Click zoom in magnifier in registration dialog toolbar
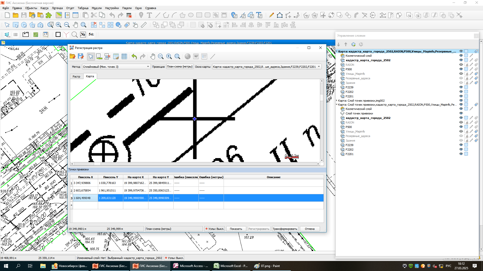This screenshot has width=483, height=271. tap(169, 56)
